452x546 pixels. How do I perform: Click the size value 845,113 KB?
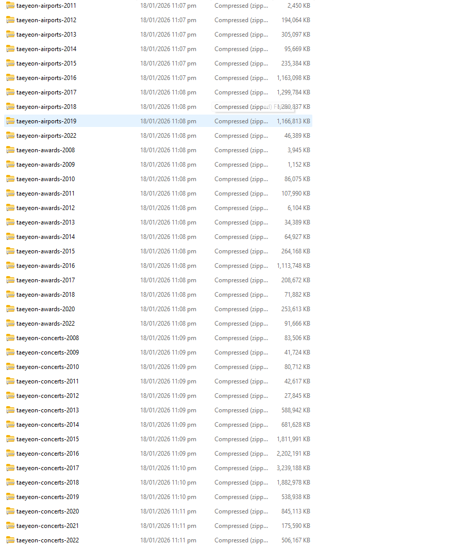pos(296,511)
